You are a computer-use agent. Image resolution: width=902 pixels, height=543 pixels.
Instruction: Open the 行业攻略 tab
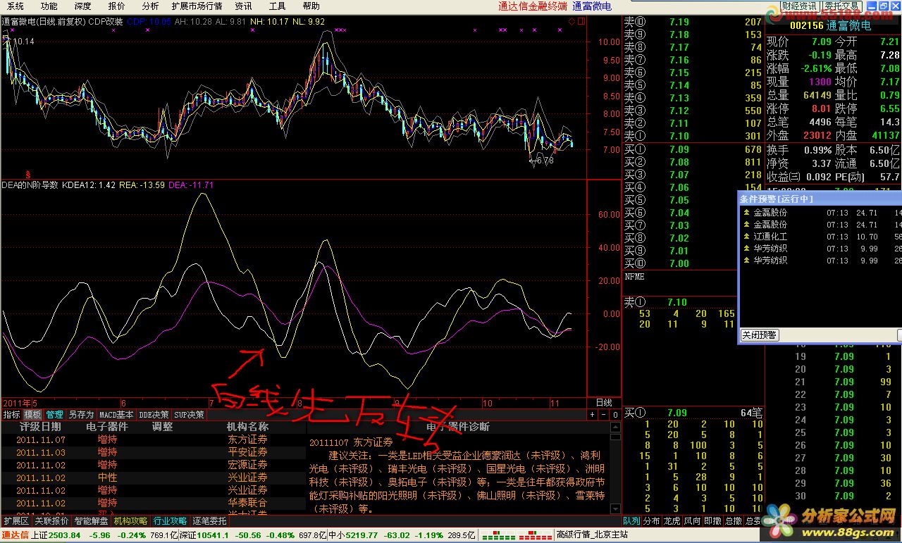tap(170, 521)
